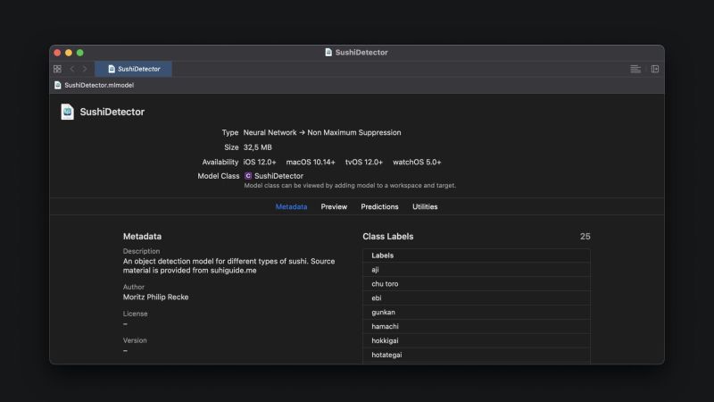Click the author name Moritz Philip Recke
This screenshot has height=402, width=714.
[155, 297]
